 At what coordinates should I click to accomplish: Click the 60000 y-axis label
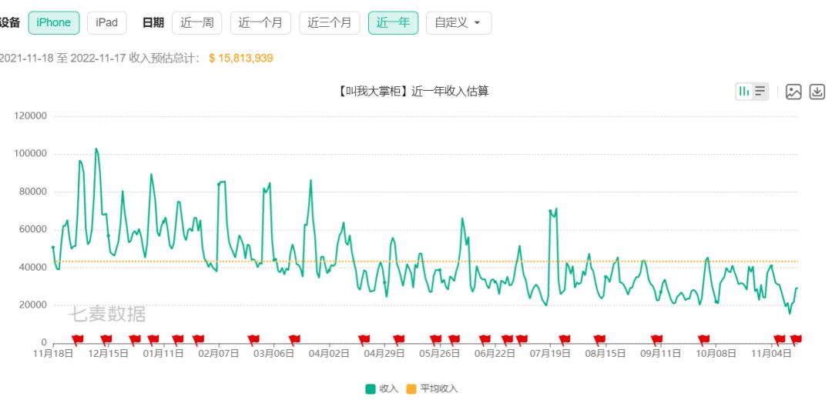33,229
